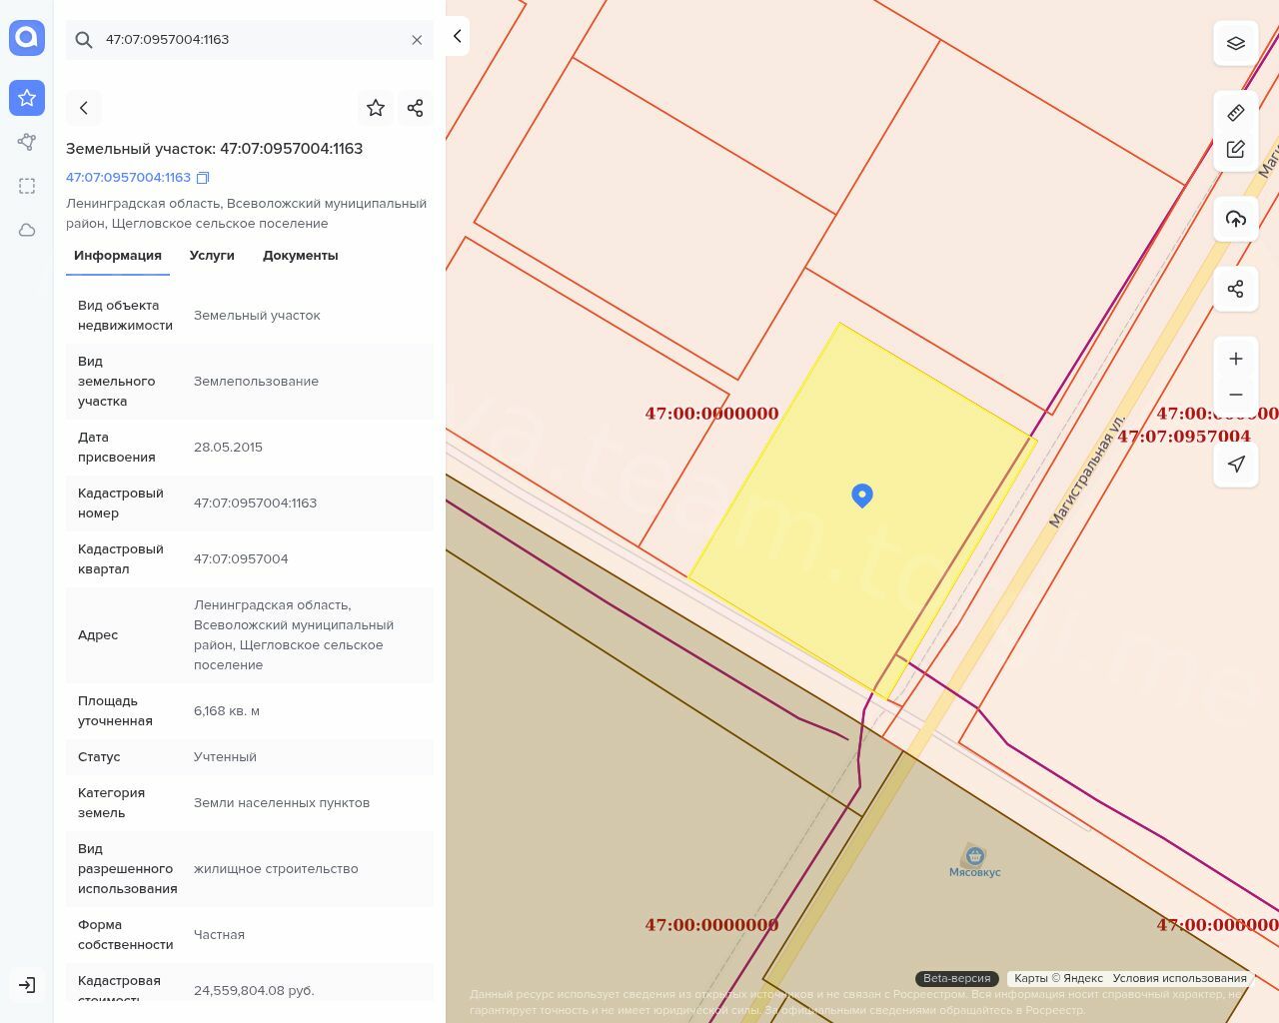Open the blue cadastral number link
This screenshot has height=1023, width=1279.
(128, 178)
